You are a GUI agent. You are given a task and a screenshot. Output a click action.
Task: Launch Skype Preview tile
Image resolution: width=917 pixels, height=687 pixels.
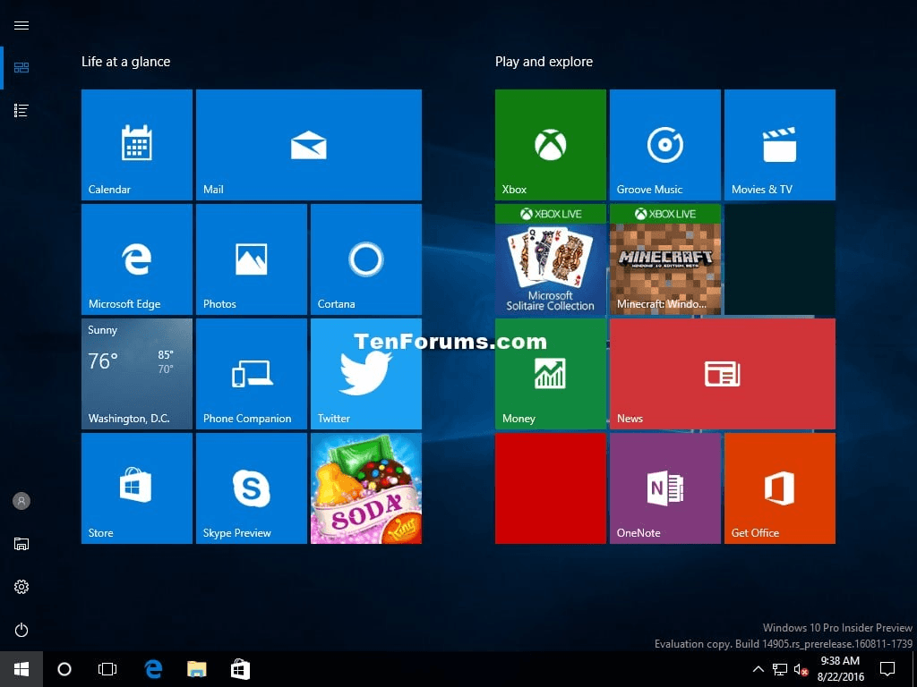(251, 488)
